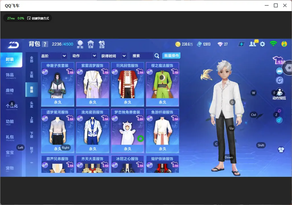
Task: Click the diamond currency icon beside 27
Action: 220,44
